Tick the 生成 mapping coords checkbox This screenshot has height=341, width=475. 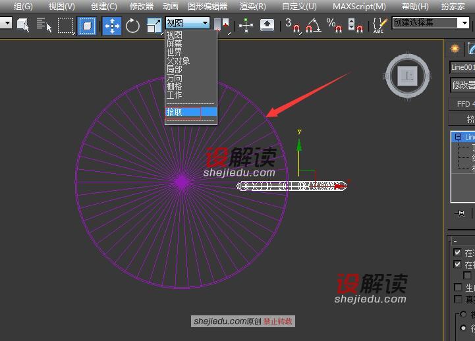pos(458,287)
